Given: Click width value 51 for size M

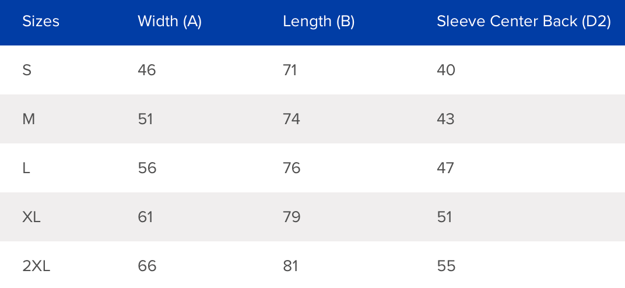Looking at the screenshot, I should (145, 119).
